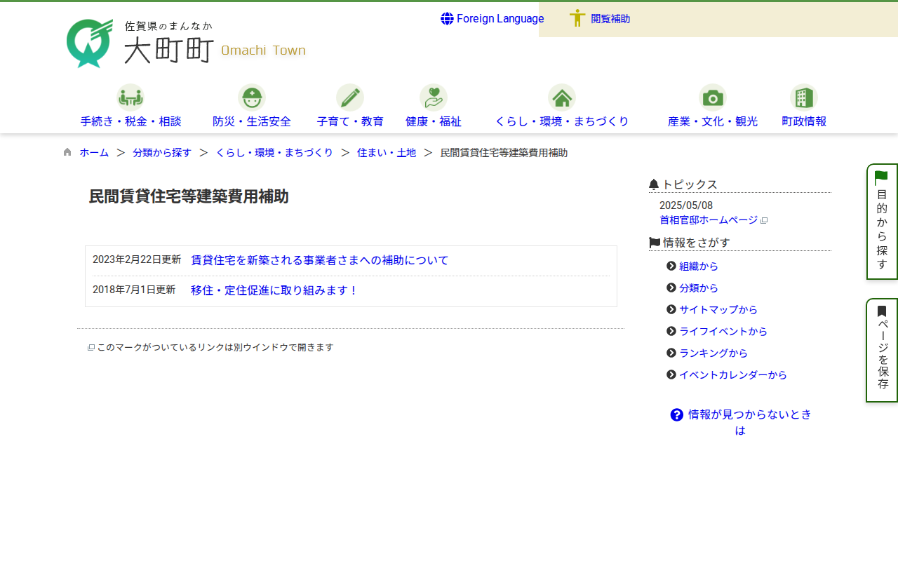Click the 健康・福祉 heart-hand icon
This screenshot has width=898, height=561.
tap(434, 97)
